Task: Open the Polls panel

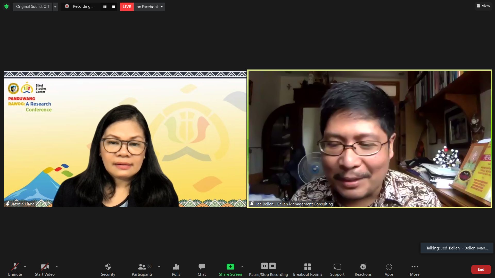Action: point(176,269)
